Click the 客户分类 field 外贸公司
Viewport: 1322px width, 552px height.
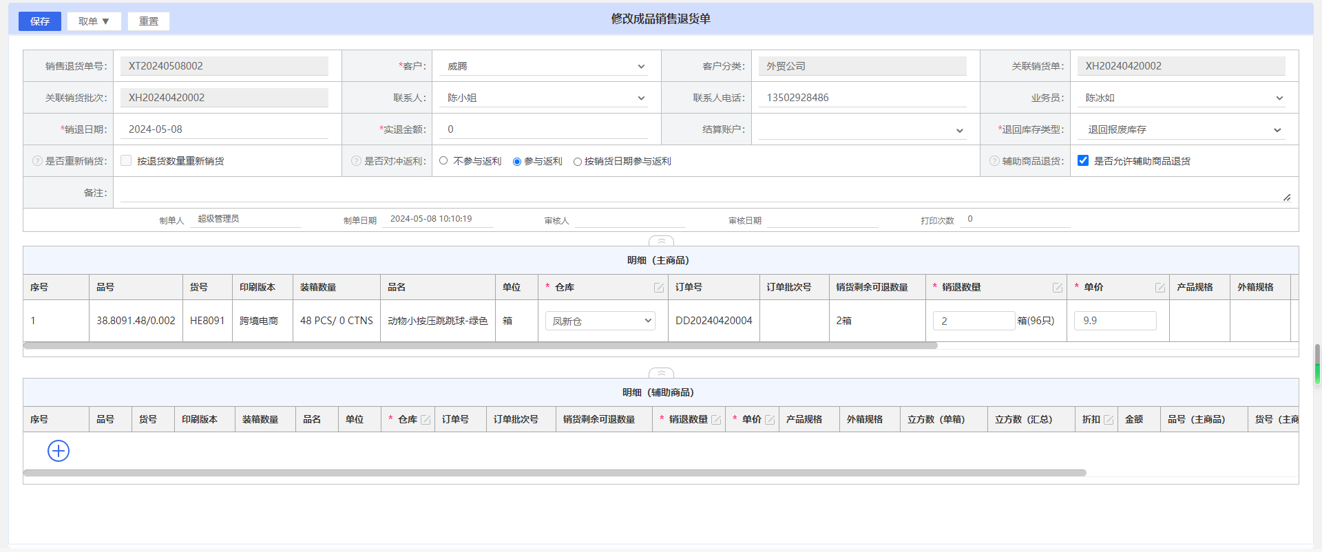click(x=863, y=66)
